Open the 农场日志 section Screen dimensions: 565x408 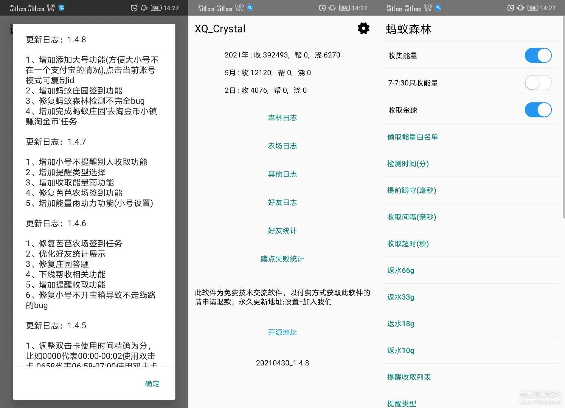[282, 146]
